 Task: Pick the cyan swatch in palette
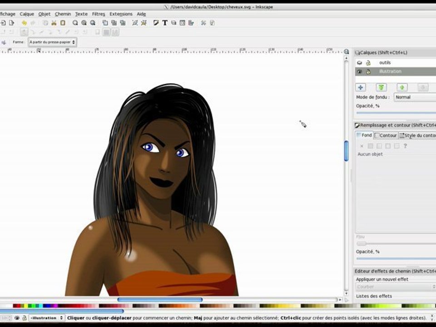40,306
